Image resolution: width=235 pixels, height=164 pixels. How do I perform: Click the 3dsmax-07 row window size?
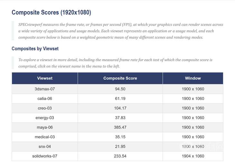coord(193,89)
